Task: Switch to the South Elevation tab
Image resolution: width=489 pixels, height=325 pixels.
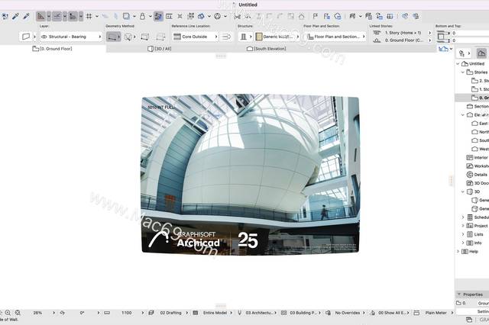Action: [x=267, y=49]
